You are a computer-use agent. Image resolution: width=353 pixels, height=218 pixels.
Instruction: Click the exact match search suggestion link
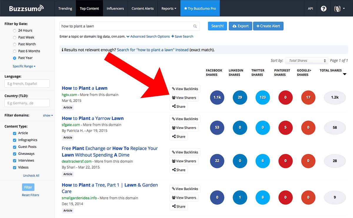point(153,50)
